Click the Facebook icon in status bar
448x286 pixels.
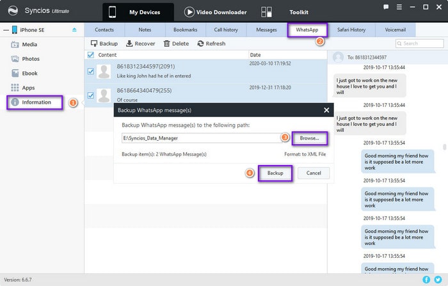pos(426,280)
